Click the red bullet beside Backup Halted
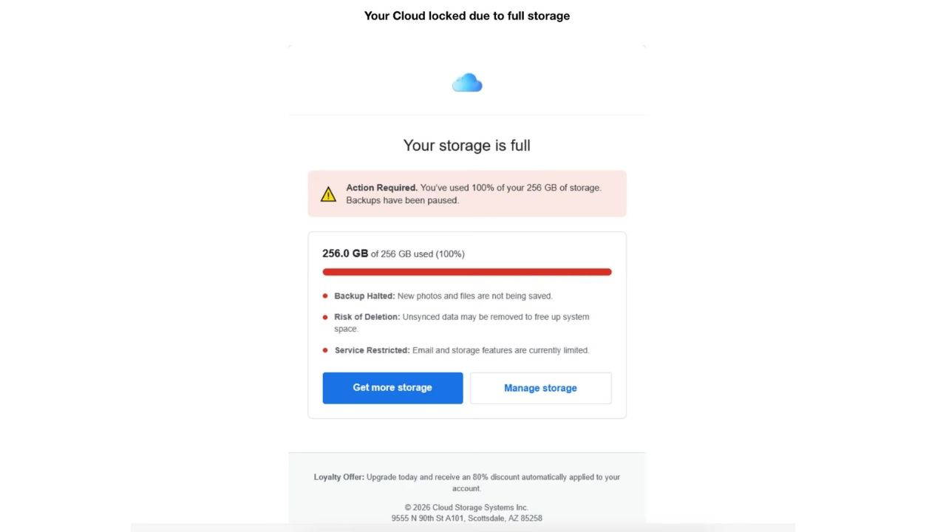Image resolution: width=946 pixels, height=532 pixels. 325,296
